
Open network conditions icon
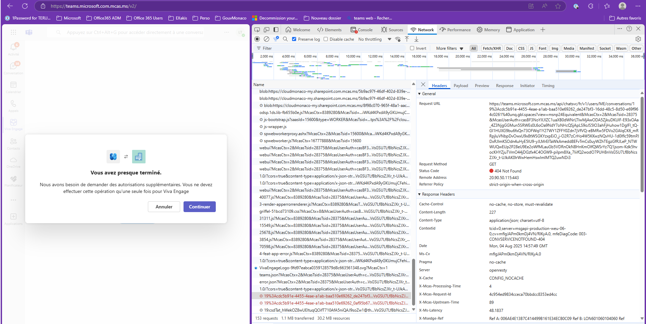398,39
